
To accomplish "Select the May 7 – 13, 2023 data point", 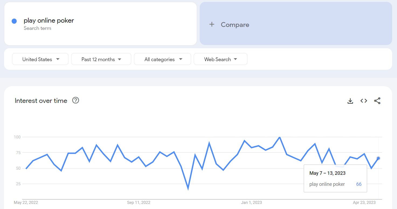I will click(x=378, y=158).
